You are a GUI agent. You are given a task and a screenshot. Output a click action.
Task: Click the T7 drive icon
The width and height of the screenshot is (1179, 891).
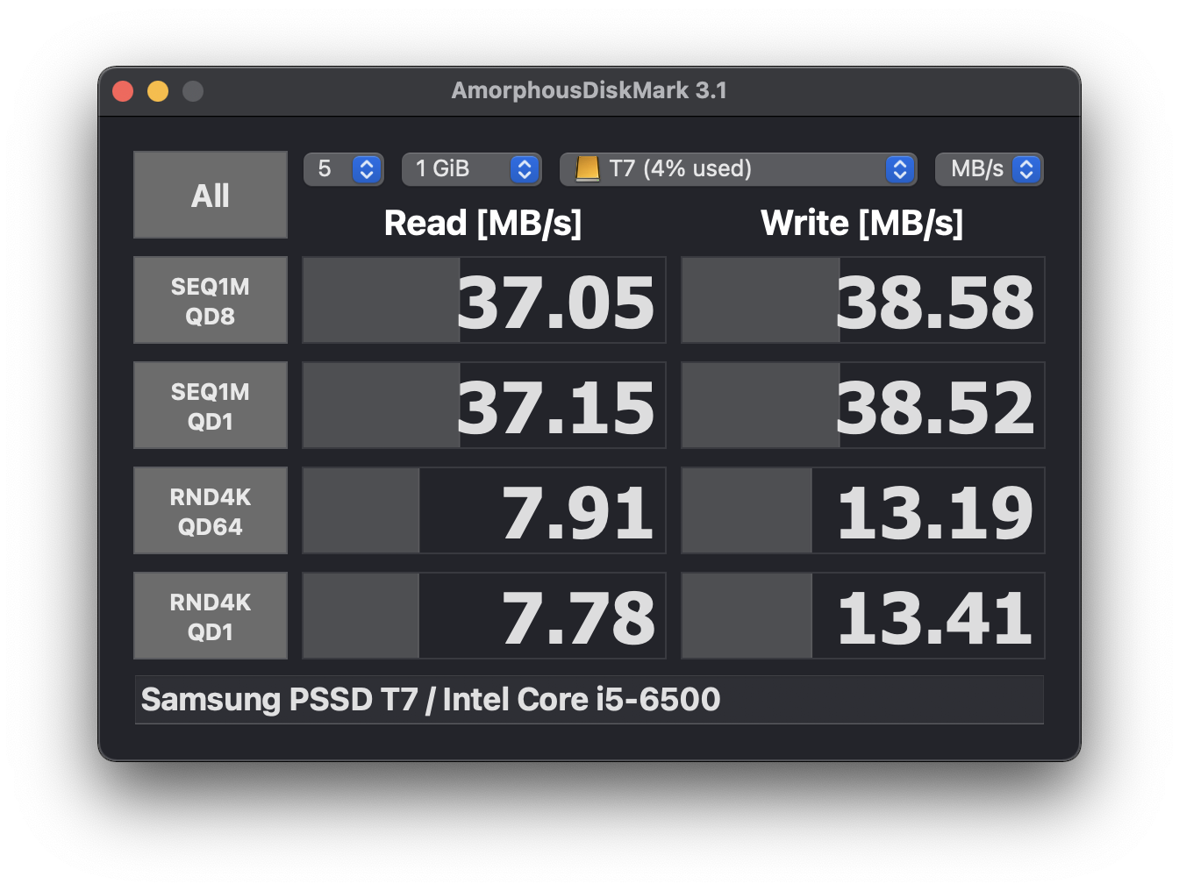(x=588, y=168)
